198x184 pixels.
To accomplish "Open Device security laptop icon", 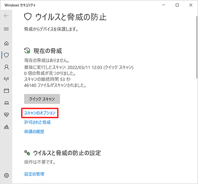I will click(x=6, y=103).
